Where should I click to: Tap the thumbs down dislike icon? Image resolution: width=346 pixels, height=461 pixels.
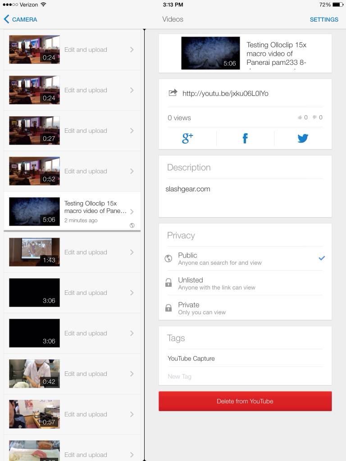coord(314,118)
